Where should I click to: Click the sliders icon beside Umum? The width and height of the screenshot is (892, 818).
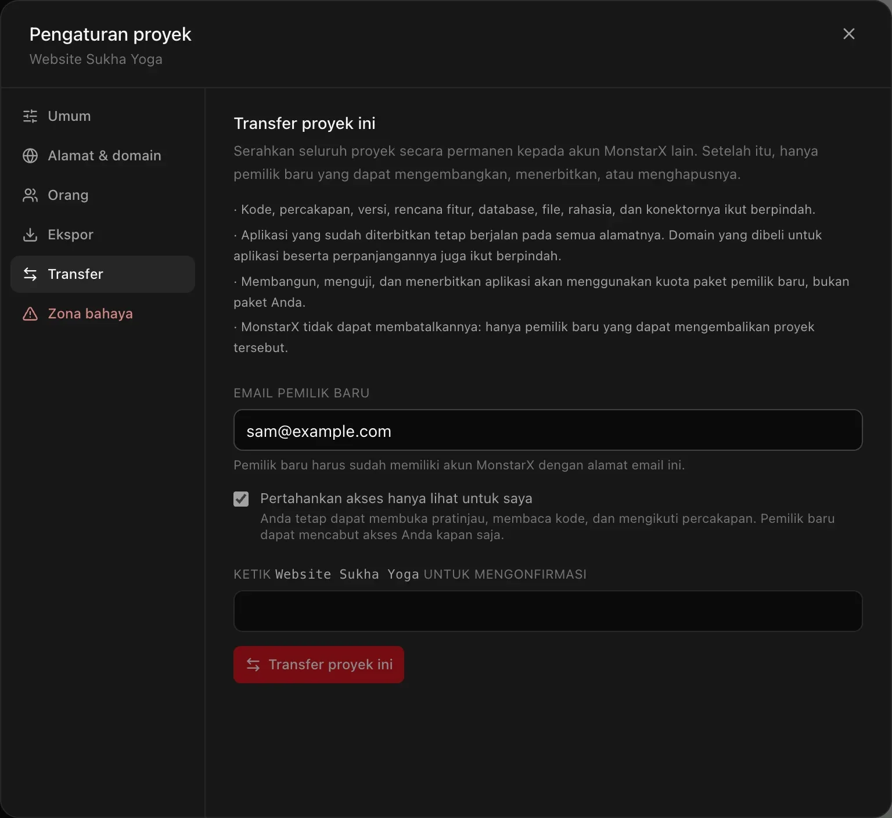tap(30, 116)
